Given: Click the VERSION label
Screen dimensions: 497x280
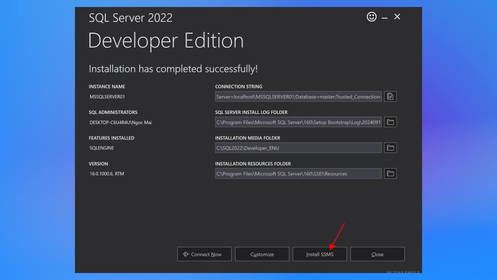Looking at the screenshot, I should (98, 164).
